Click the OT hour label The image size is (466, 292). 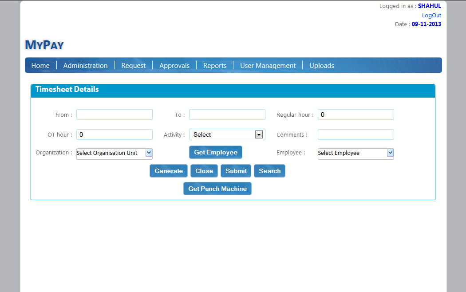[60, 135]
